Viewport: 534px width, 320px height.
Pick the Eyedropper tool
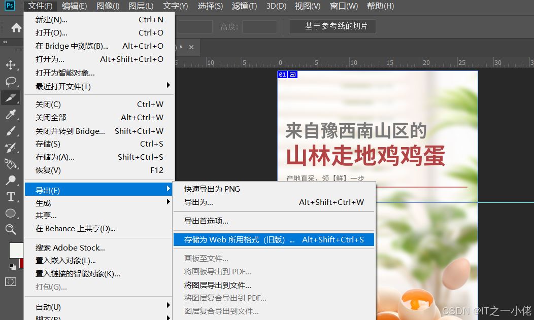11,115
